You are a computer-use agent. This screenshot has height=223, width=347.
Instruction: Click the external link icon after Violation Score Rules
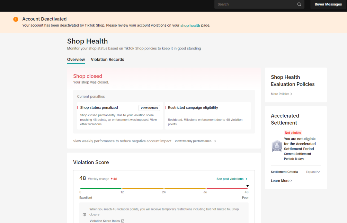(x=123, y=221)
